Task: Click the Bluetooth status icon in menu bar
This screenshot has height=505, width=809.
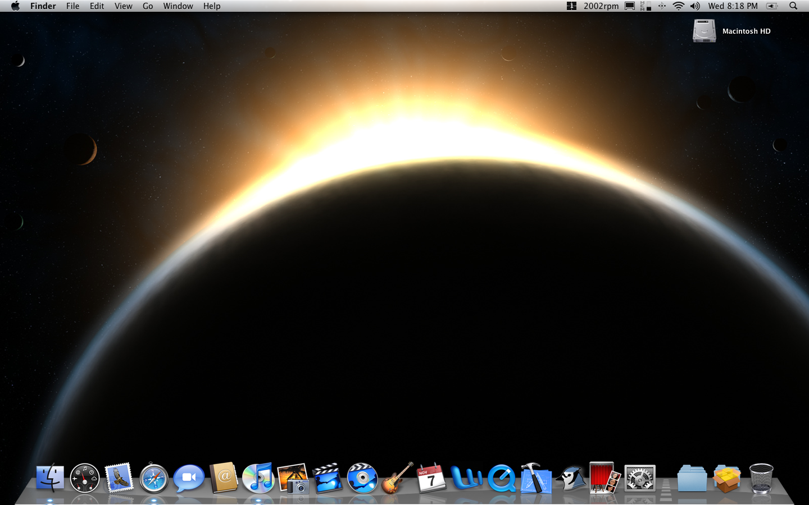Action: tap(662, 6)
